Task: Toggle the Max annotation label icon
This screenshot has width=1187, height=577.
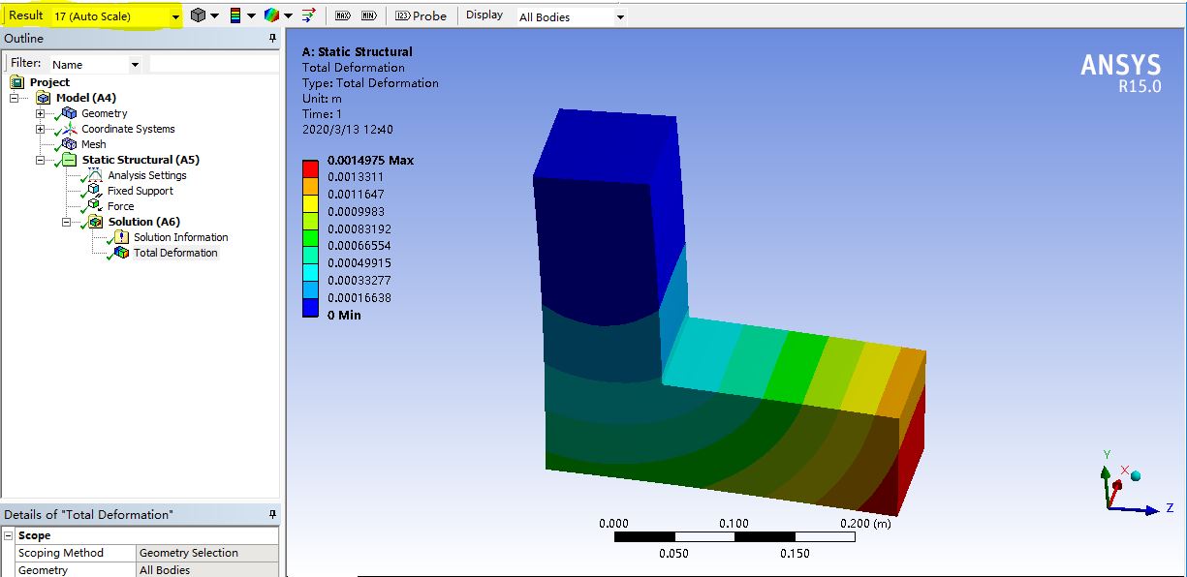Action: [343, 15]
